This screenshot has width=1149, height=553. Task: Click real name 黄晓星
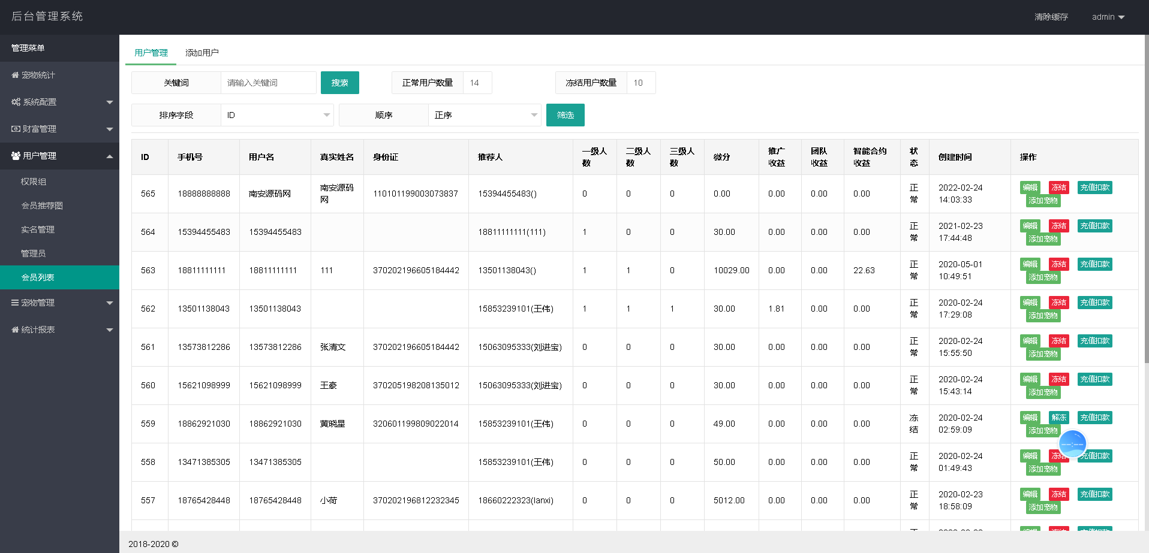[x=333, y=424]
